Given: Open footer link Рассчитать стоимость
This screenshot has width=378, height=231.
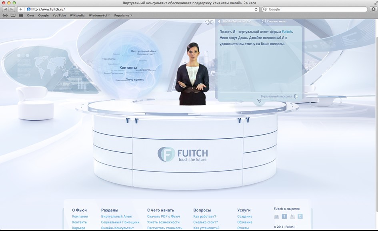Looking at the screenshot, I should [165, 228].
